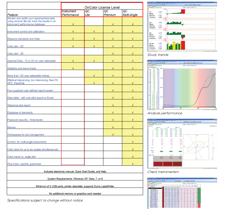Click QC Premium checkmark for 'Color plot - 3D'
The height and width of the screenshot is (209, 225).
tap(113, 53)
